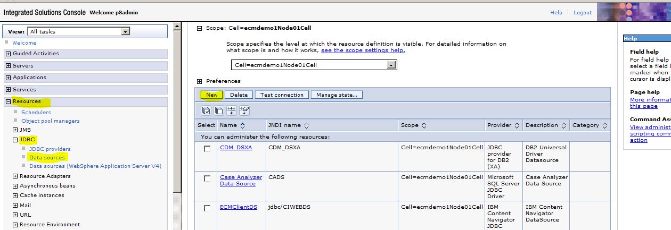This screenshot has width=671, height=230.
Task: Expand the Servers navigation group
Action: tap(9, 66)
